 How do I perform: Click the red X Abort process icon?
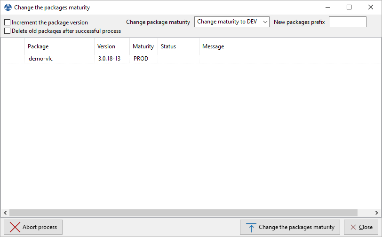coord(15,227)
